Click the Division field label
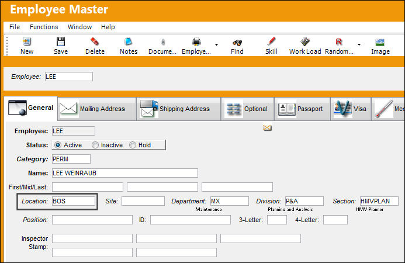Viewport: 405px width, 263px height. 269,201
